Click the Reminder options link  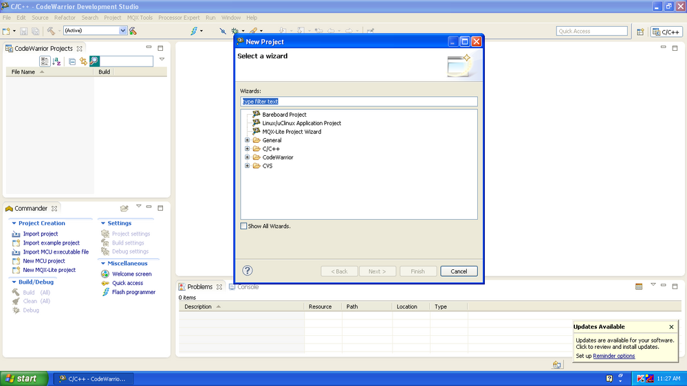[x=614, y=356]
